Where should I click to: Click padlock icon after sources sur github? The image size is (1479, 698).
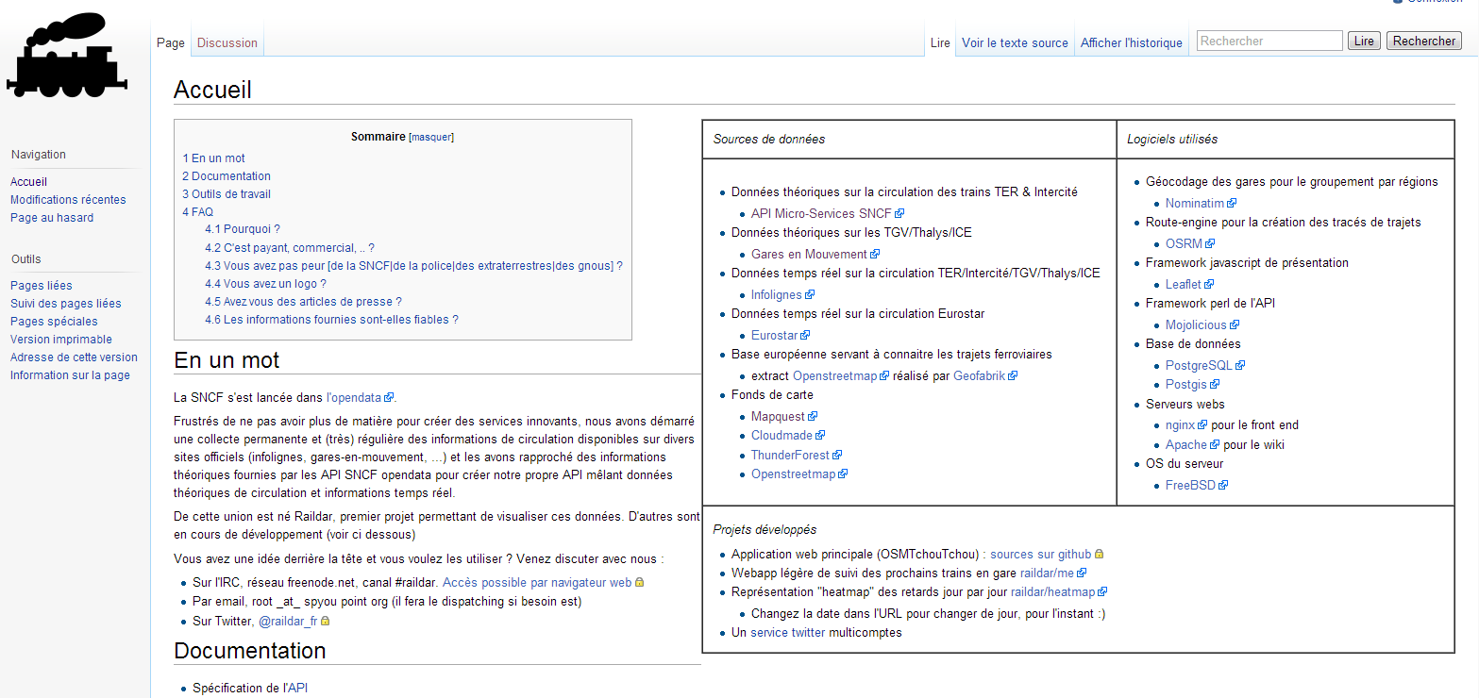pos(1099,555)
